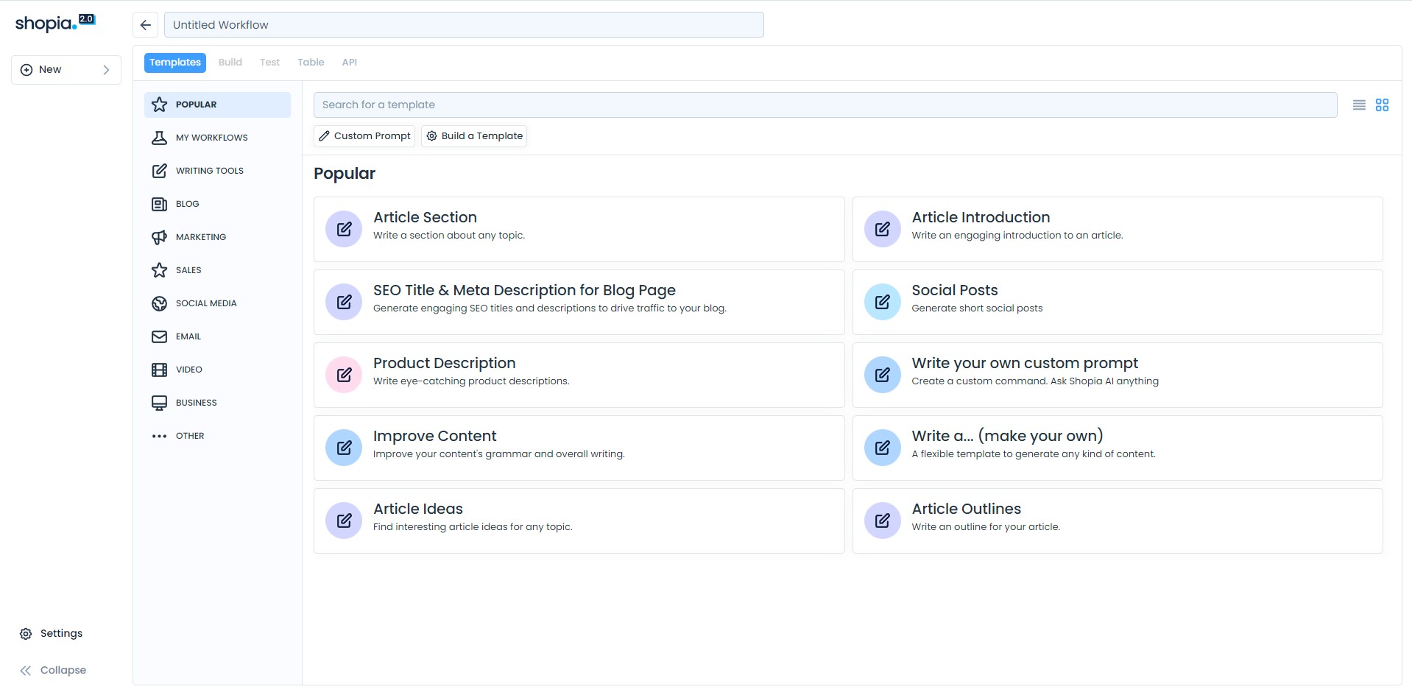Switch to the Build tab

(230, 63)
